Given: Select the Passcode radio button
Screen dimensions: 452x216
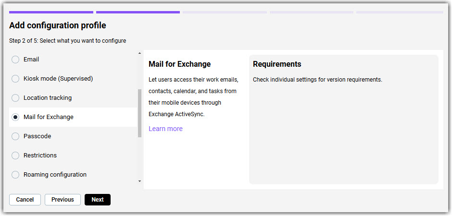Looking at the screenshot, I should [x=15, y=136].
